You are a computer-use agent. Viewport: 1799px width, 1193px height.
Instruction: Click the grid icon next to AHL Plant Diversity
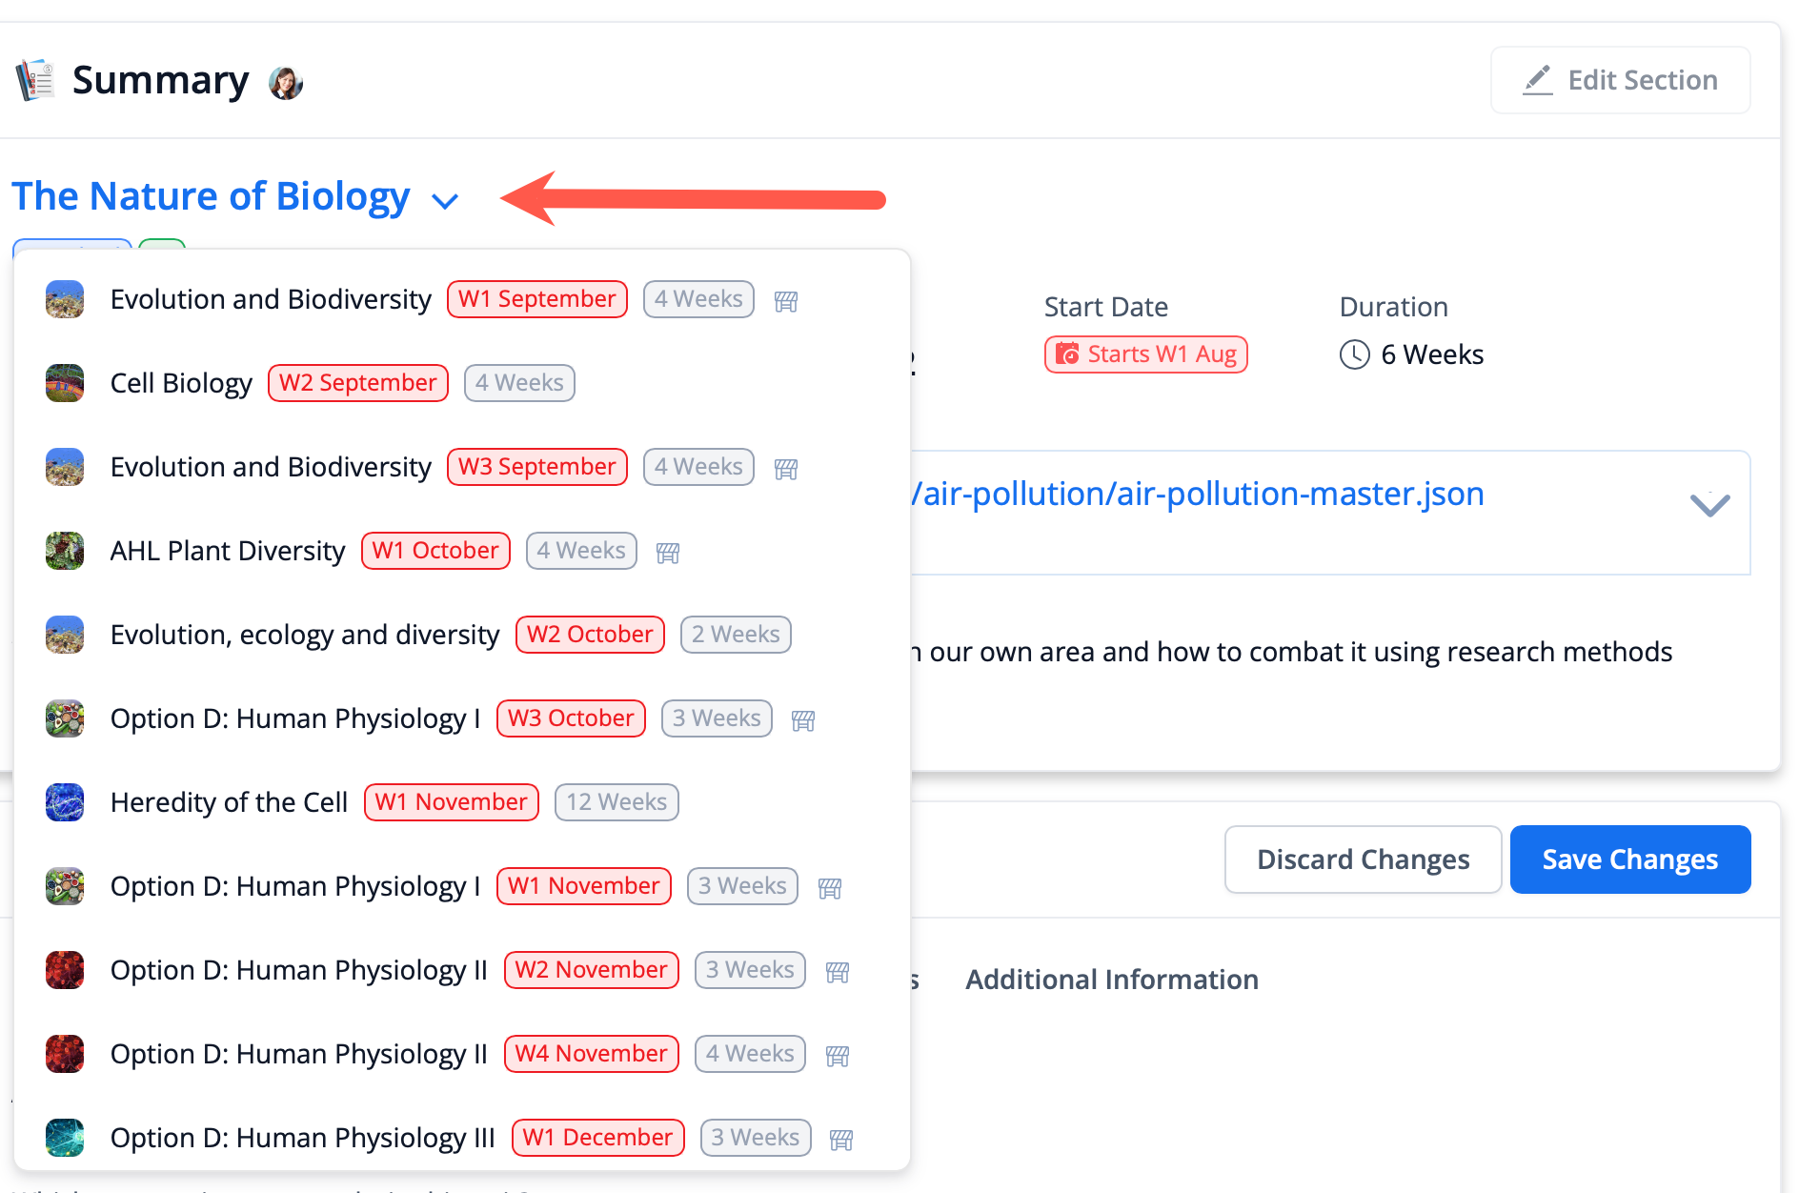[x=668, y=552]
